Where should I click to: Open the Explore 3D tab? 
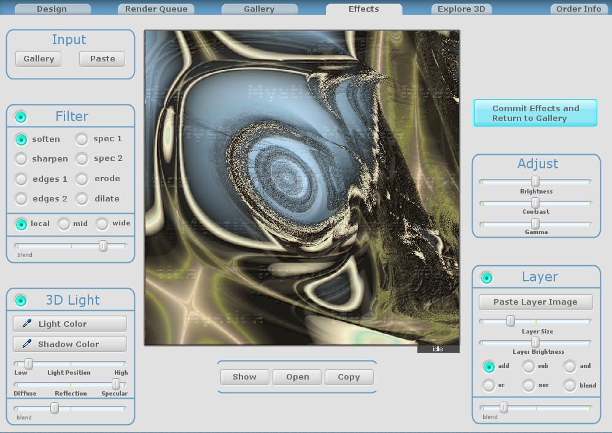coord(461,9)
